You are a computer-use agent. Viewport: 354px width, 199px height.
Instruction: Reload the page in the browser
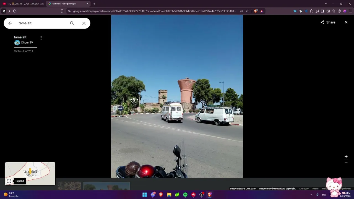pos(15,11)
